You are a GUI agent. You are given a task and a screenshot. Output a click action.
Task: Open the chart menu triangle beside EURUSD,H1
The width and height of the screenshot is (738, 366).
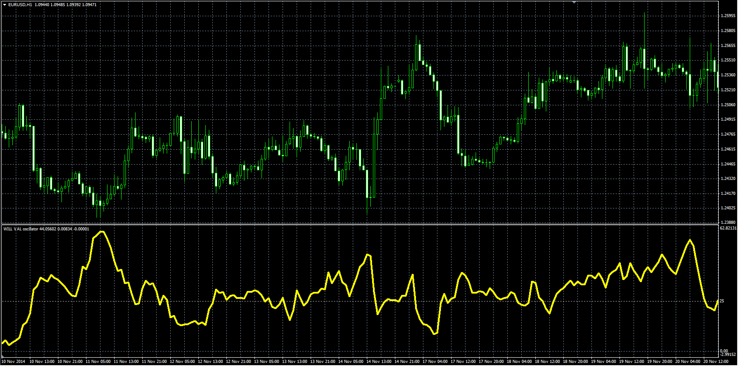(x=4, y=4)
